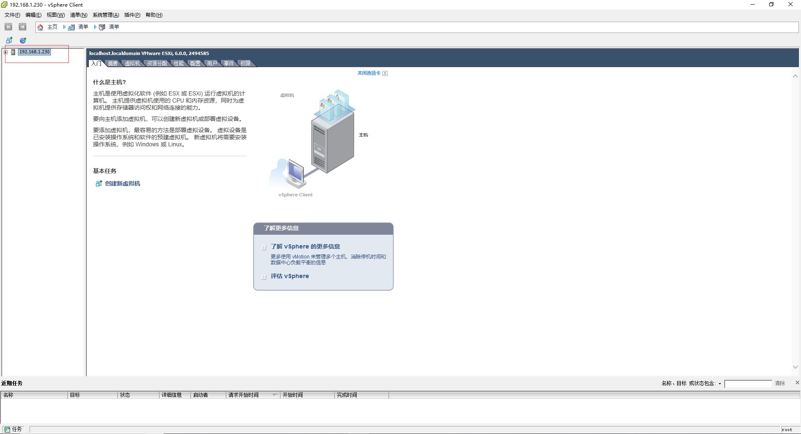Open the 视图(W) menu
This screenshot has height=434, width=801.
[55, 15]
